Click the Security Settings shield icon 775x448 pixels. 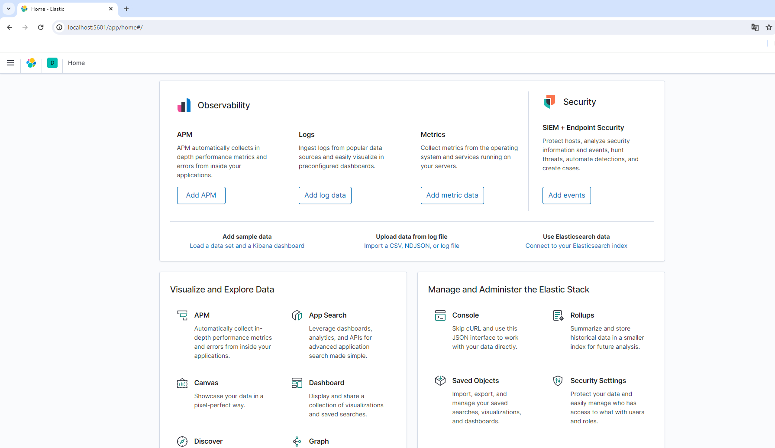pyautogui.click(x=558, y=381)
